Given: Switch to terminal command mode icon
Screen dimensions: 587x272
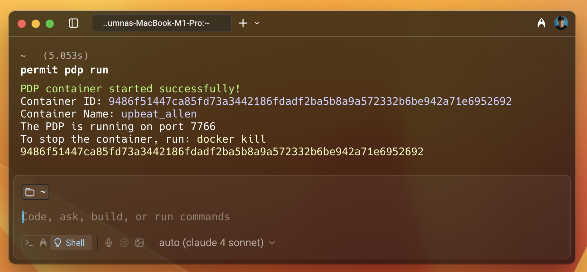Looking at the screenshot, I should point(29,243).
